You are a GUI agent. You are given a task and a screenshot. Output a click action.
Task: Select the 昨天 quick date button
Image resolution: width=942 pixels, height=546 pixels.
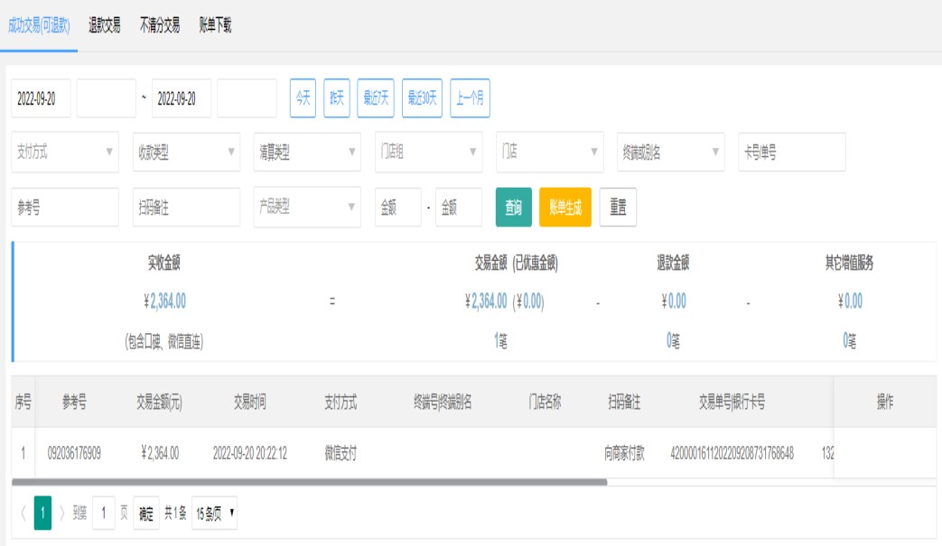[337, 98]
